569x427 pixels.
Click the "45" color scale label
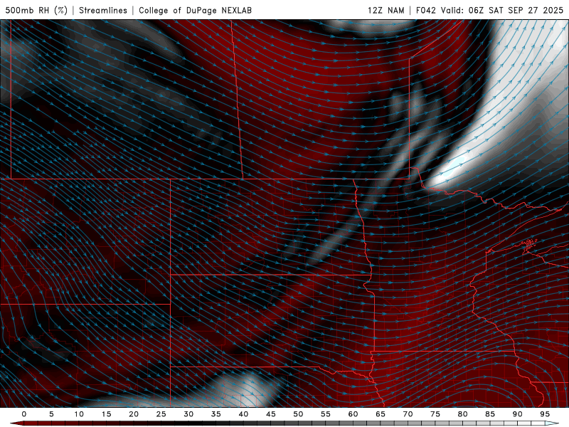271,414
